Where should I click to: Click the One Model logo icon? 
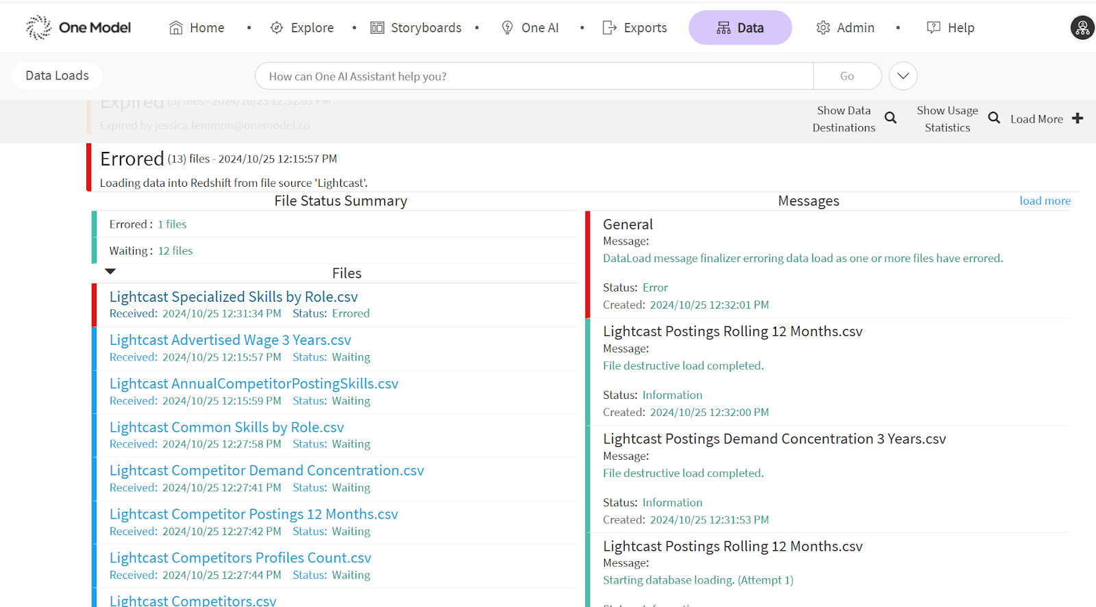click(x=38, y=27)
